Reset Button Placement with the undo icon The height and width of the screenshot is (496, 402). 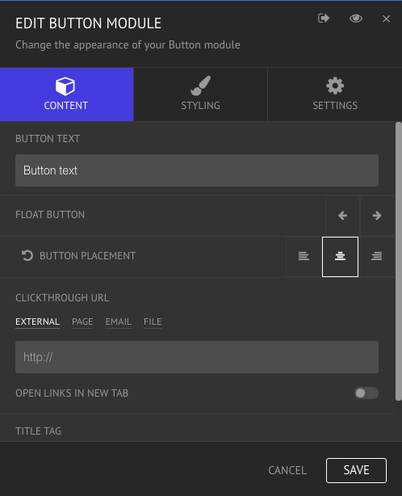tap(27, 255)
